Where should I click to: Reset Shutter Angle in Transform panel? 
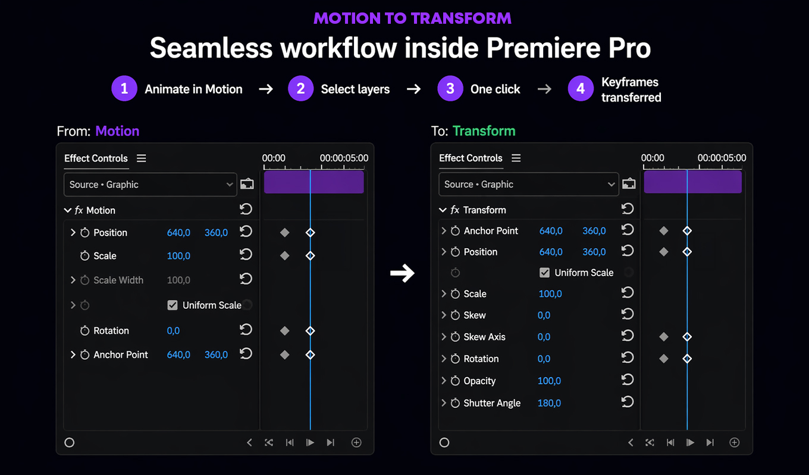627,402
